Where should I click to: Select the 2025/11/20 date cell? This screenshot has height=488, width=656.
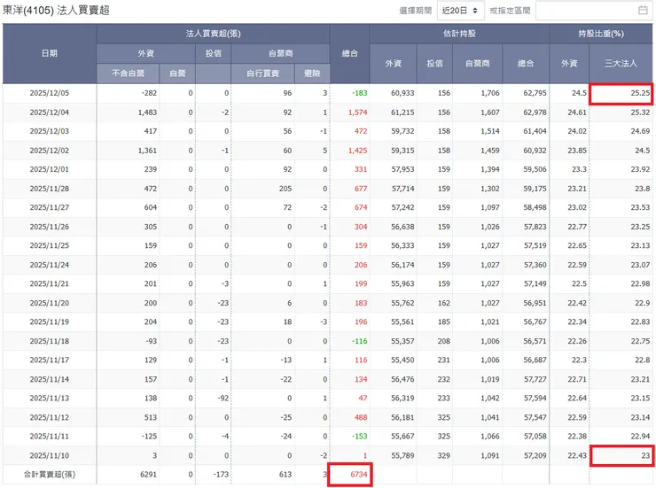point(50,303)
